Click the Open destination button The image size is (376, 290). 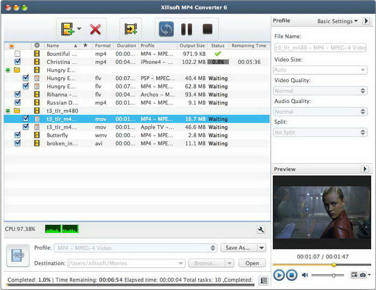click(252, 263)
